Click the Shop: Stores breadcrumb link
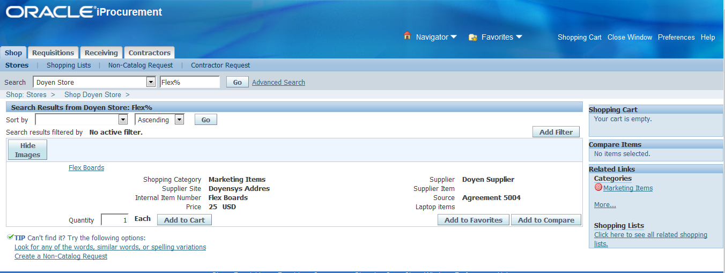Screen dimensions: 725x273 coord(26,94)
